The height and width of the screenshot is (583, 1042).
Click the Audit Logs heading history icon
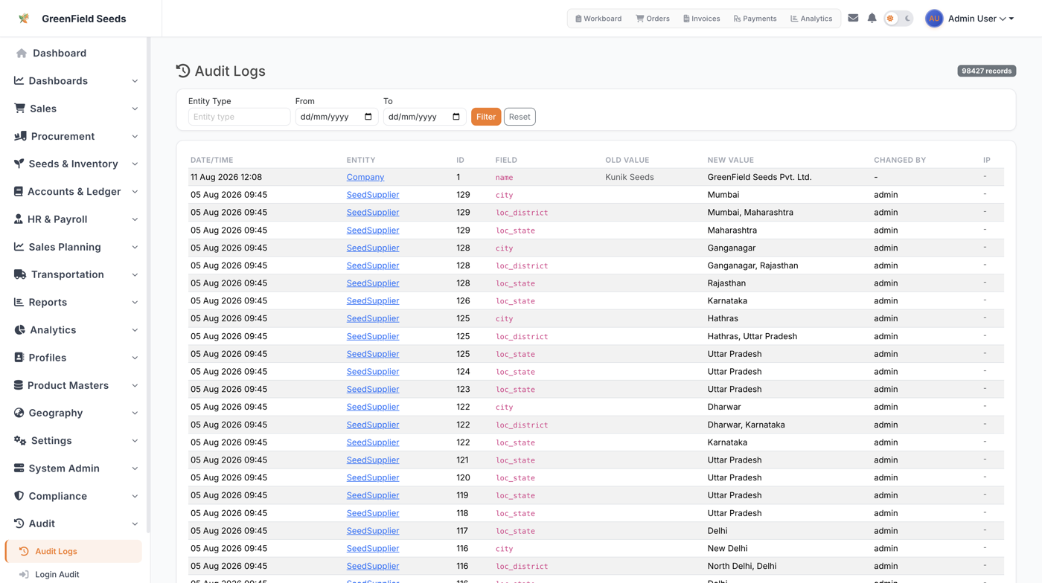tap(183, 71)
